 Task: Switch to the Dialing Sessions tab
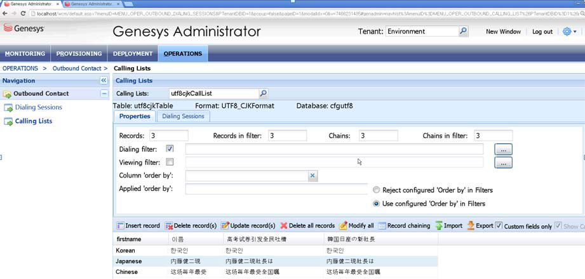tap(183, 116)
